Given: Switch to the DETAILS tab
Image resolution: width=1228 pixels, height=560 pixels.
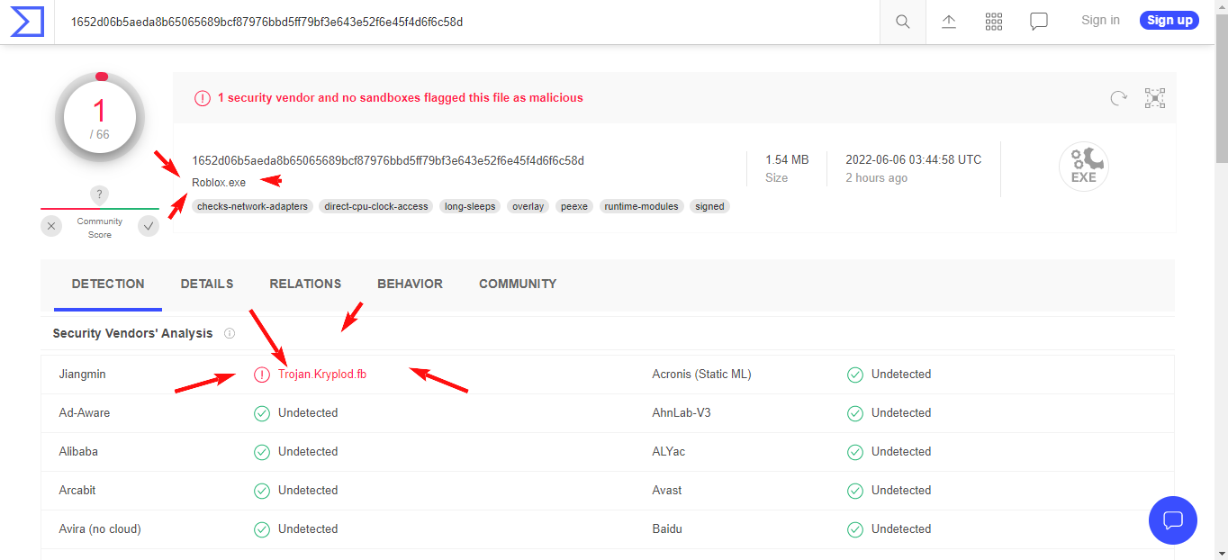Looking at the screenshot, I should click(x=206, y=284).
